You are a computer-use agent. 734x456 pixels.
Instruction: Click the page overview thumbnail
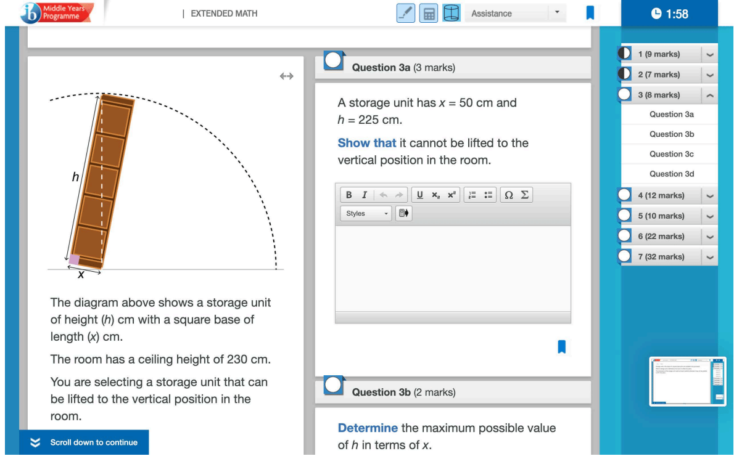(687, 381)
